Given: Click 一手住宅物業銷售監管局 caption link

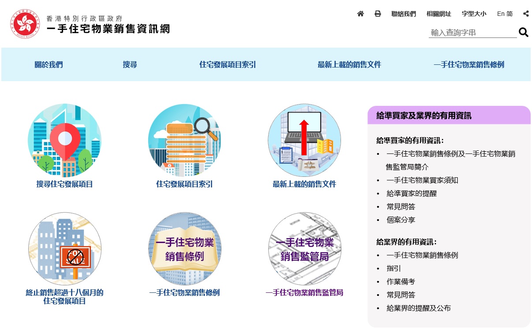Looking at the screenshot, I should pos(304,292).
